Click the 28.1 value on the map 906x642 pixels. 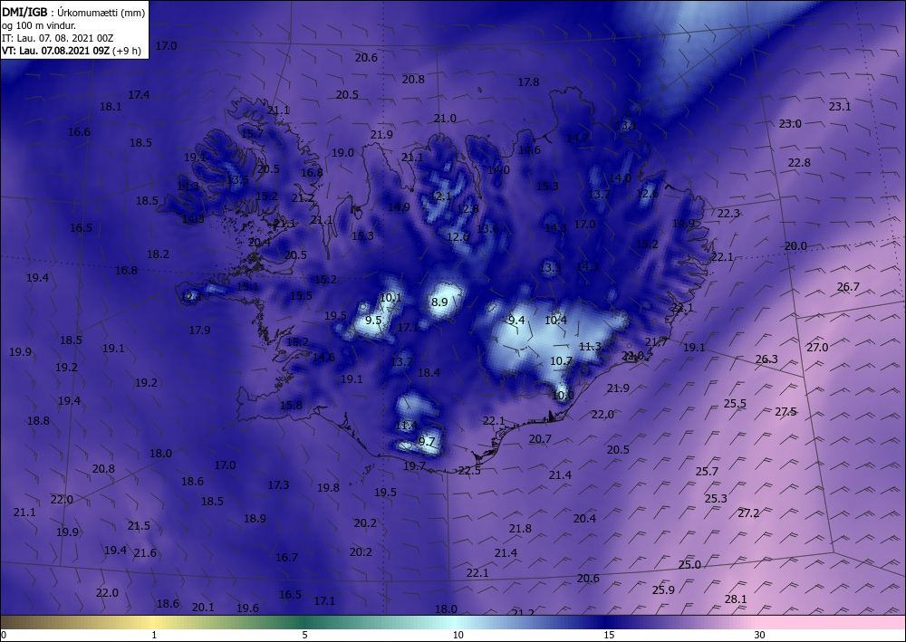[736, 599]
